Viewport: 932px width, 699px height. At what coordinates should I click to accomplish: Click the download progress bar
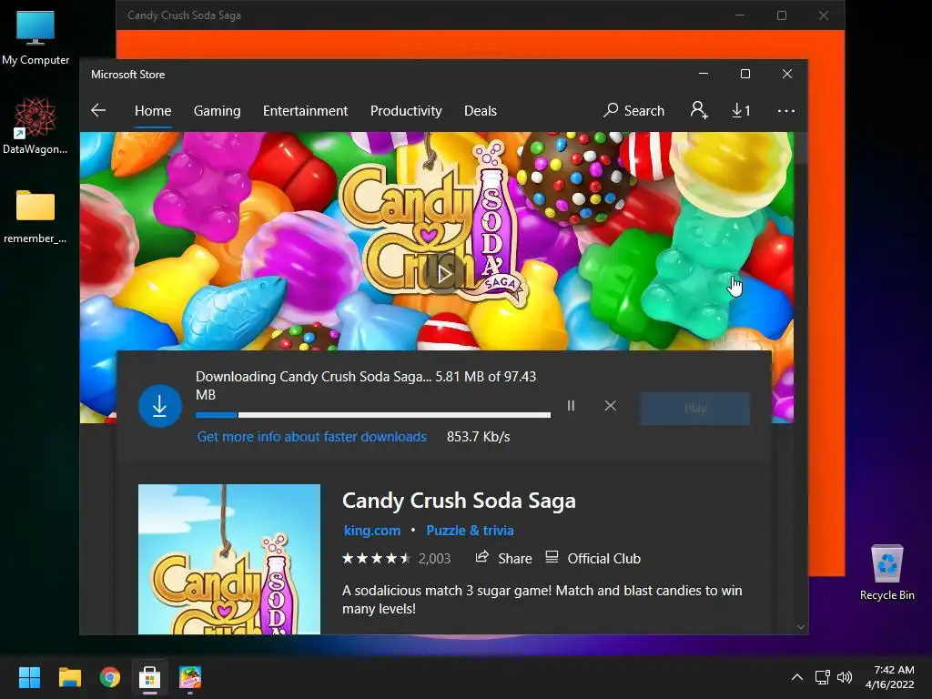pos(372,415)
